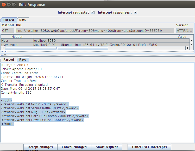This screenshot has width=195, height=151.
Task: Click the WebGoat Secure Kettle 50 Pts line
Action: [40, 108]
